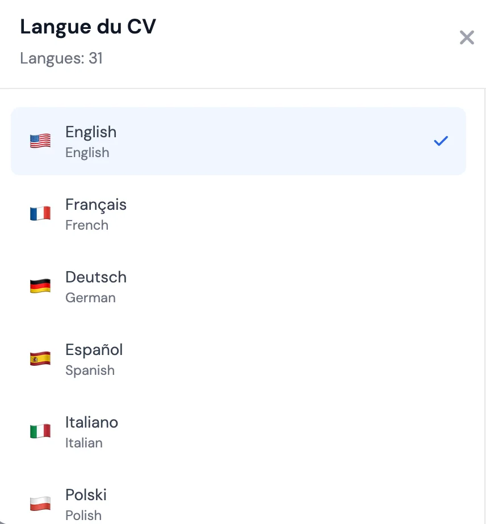
Task: Click the 'French' subtitle label
Action: [86, 225]
